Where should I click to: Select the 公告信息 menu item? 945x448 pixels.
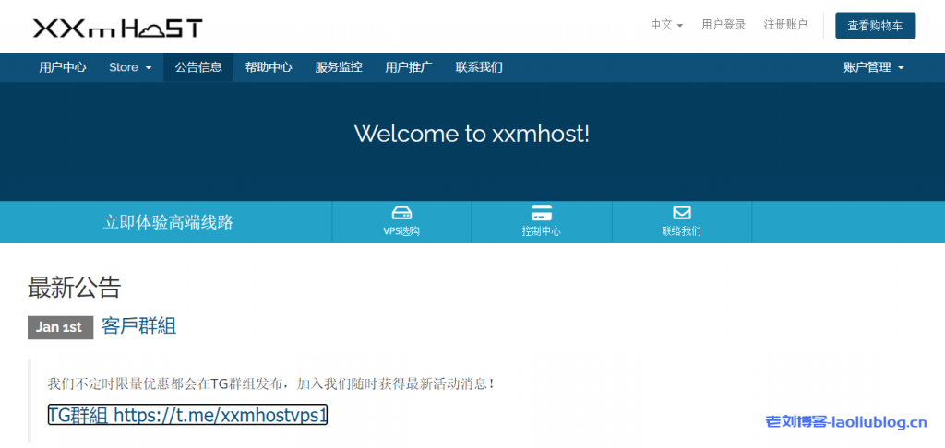198,67
